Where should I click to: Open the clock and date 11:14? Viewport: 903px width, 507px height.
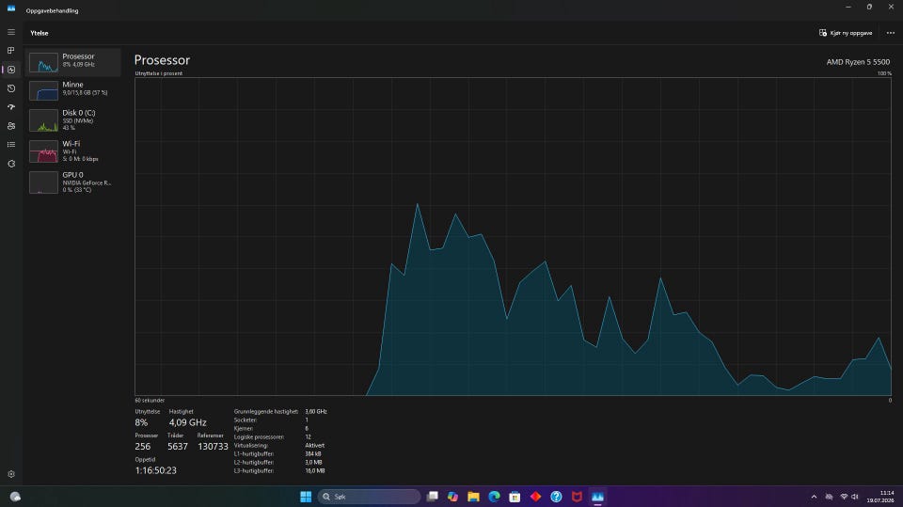(x=880, y=497)
